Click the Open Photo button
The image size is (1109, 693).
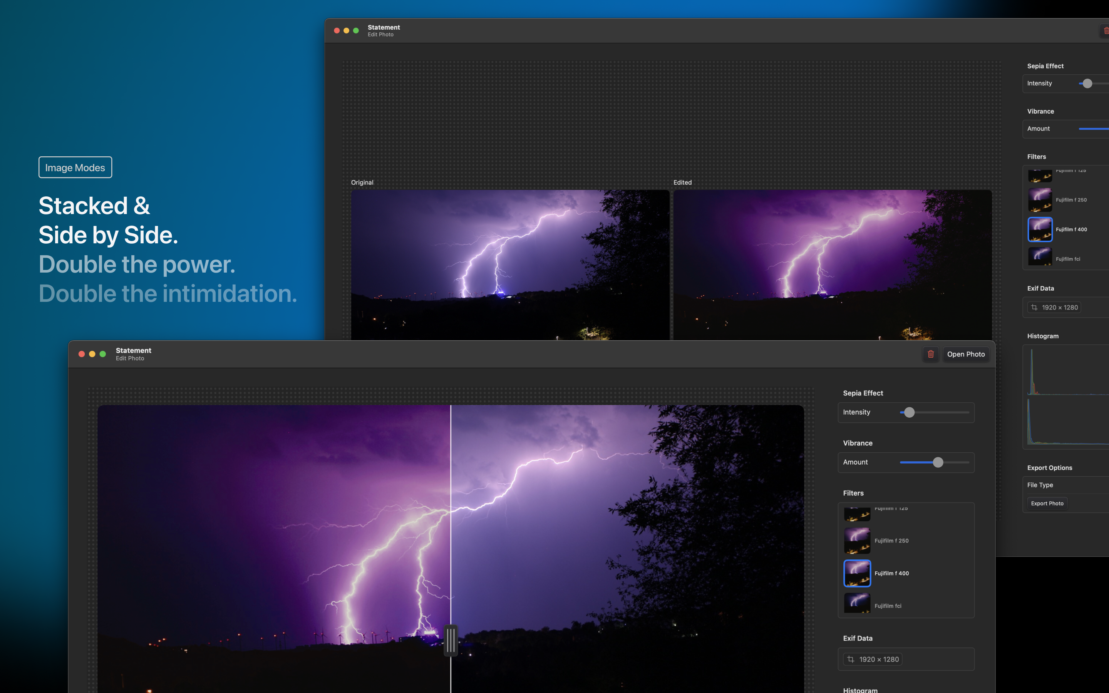click(x=966, y=354)
